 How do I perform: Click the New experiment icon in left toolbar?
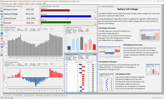pos(2,6)
